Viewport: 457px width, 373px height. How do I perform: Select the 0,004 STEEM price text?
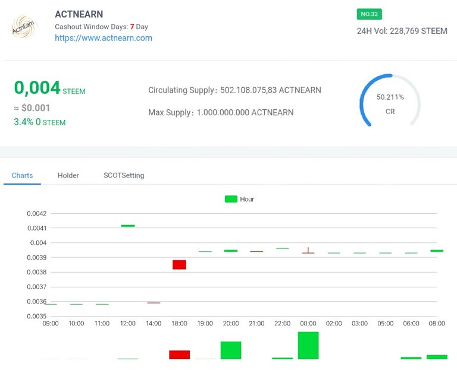coord(50,87)
